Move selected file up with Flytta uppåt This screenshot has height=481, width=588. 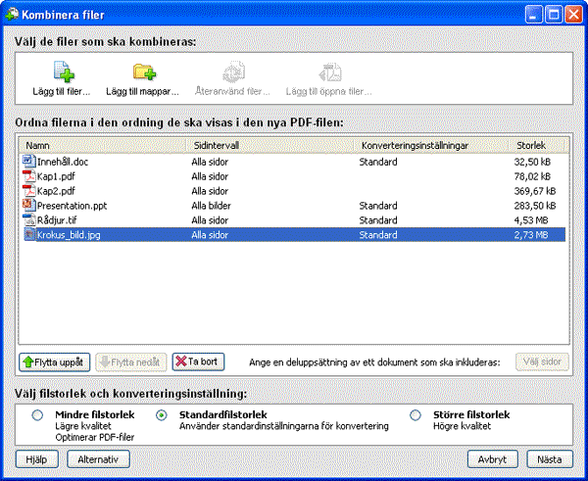55,361
